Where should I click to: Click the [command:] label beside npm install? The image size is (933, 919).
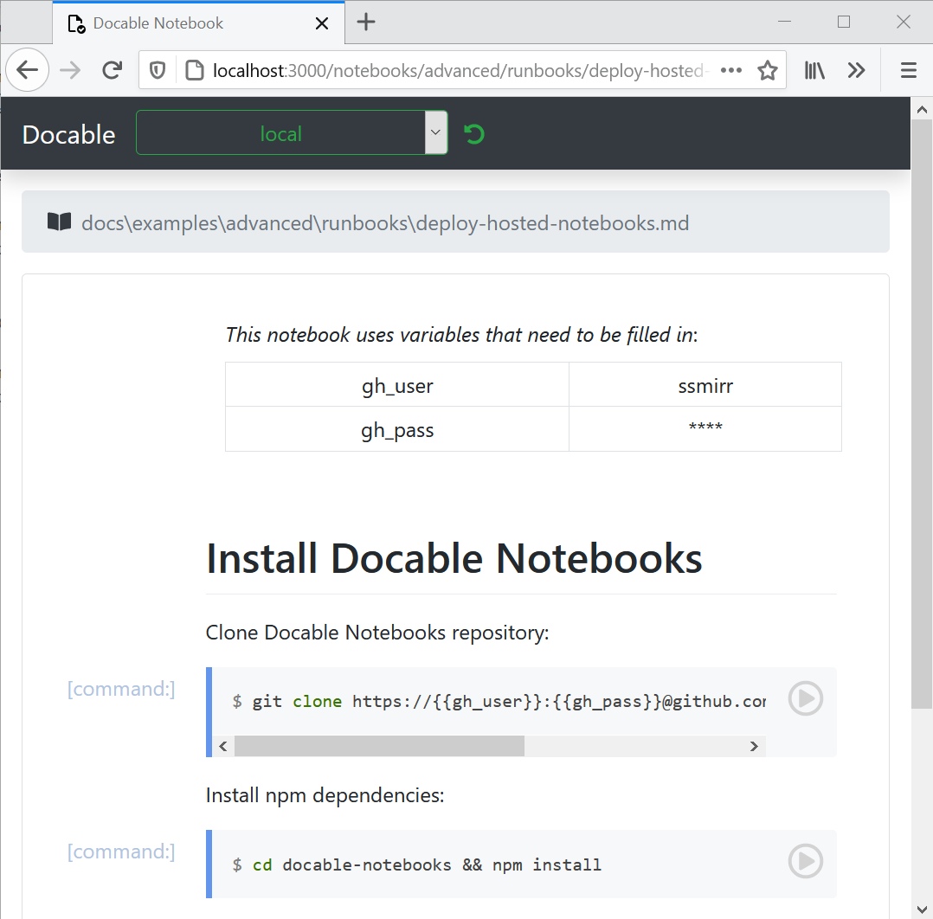[x=121, y=852]
